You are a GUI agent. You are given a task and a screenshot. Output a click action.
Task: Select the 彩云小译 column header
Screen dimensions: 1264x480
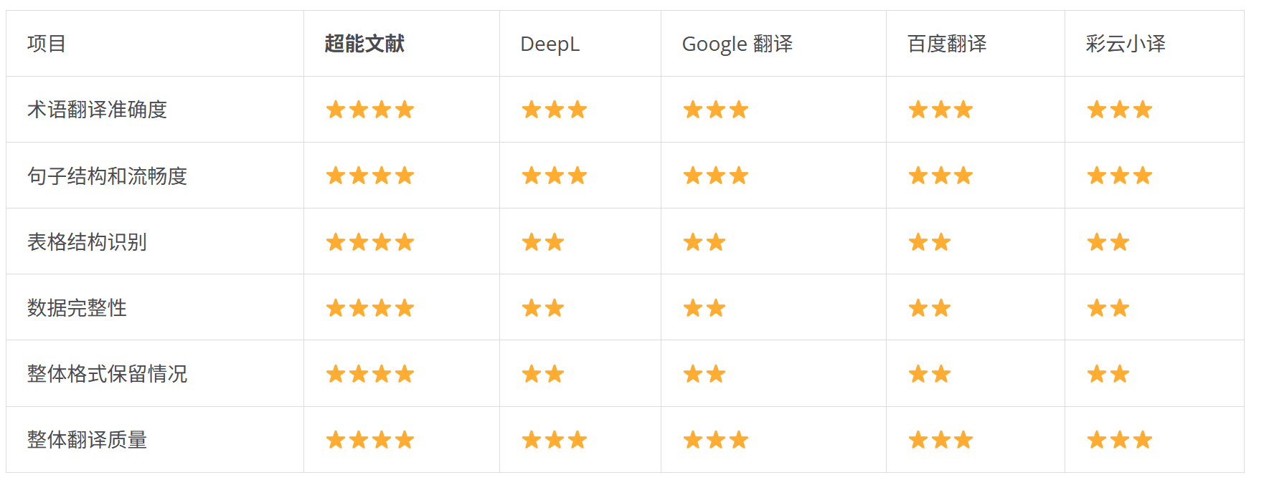(1125, 44)
